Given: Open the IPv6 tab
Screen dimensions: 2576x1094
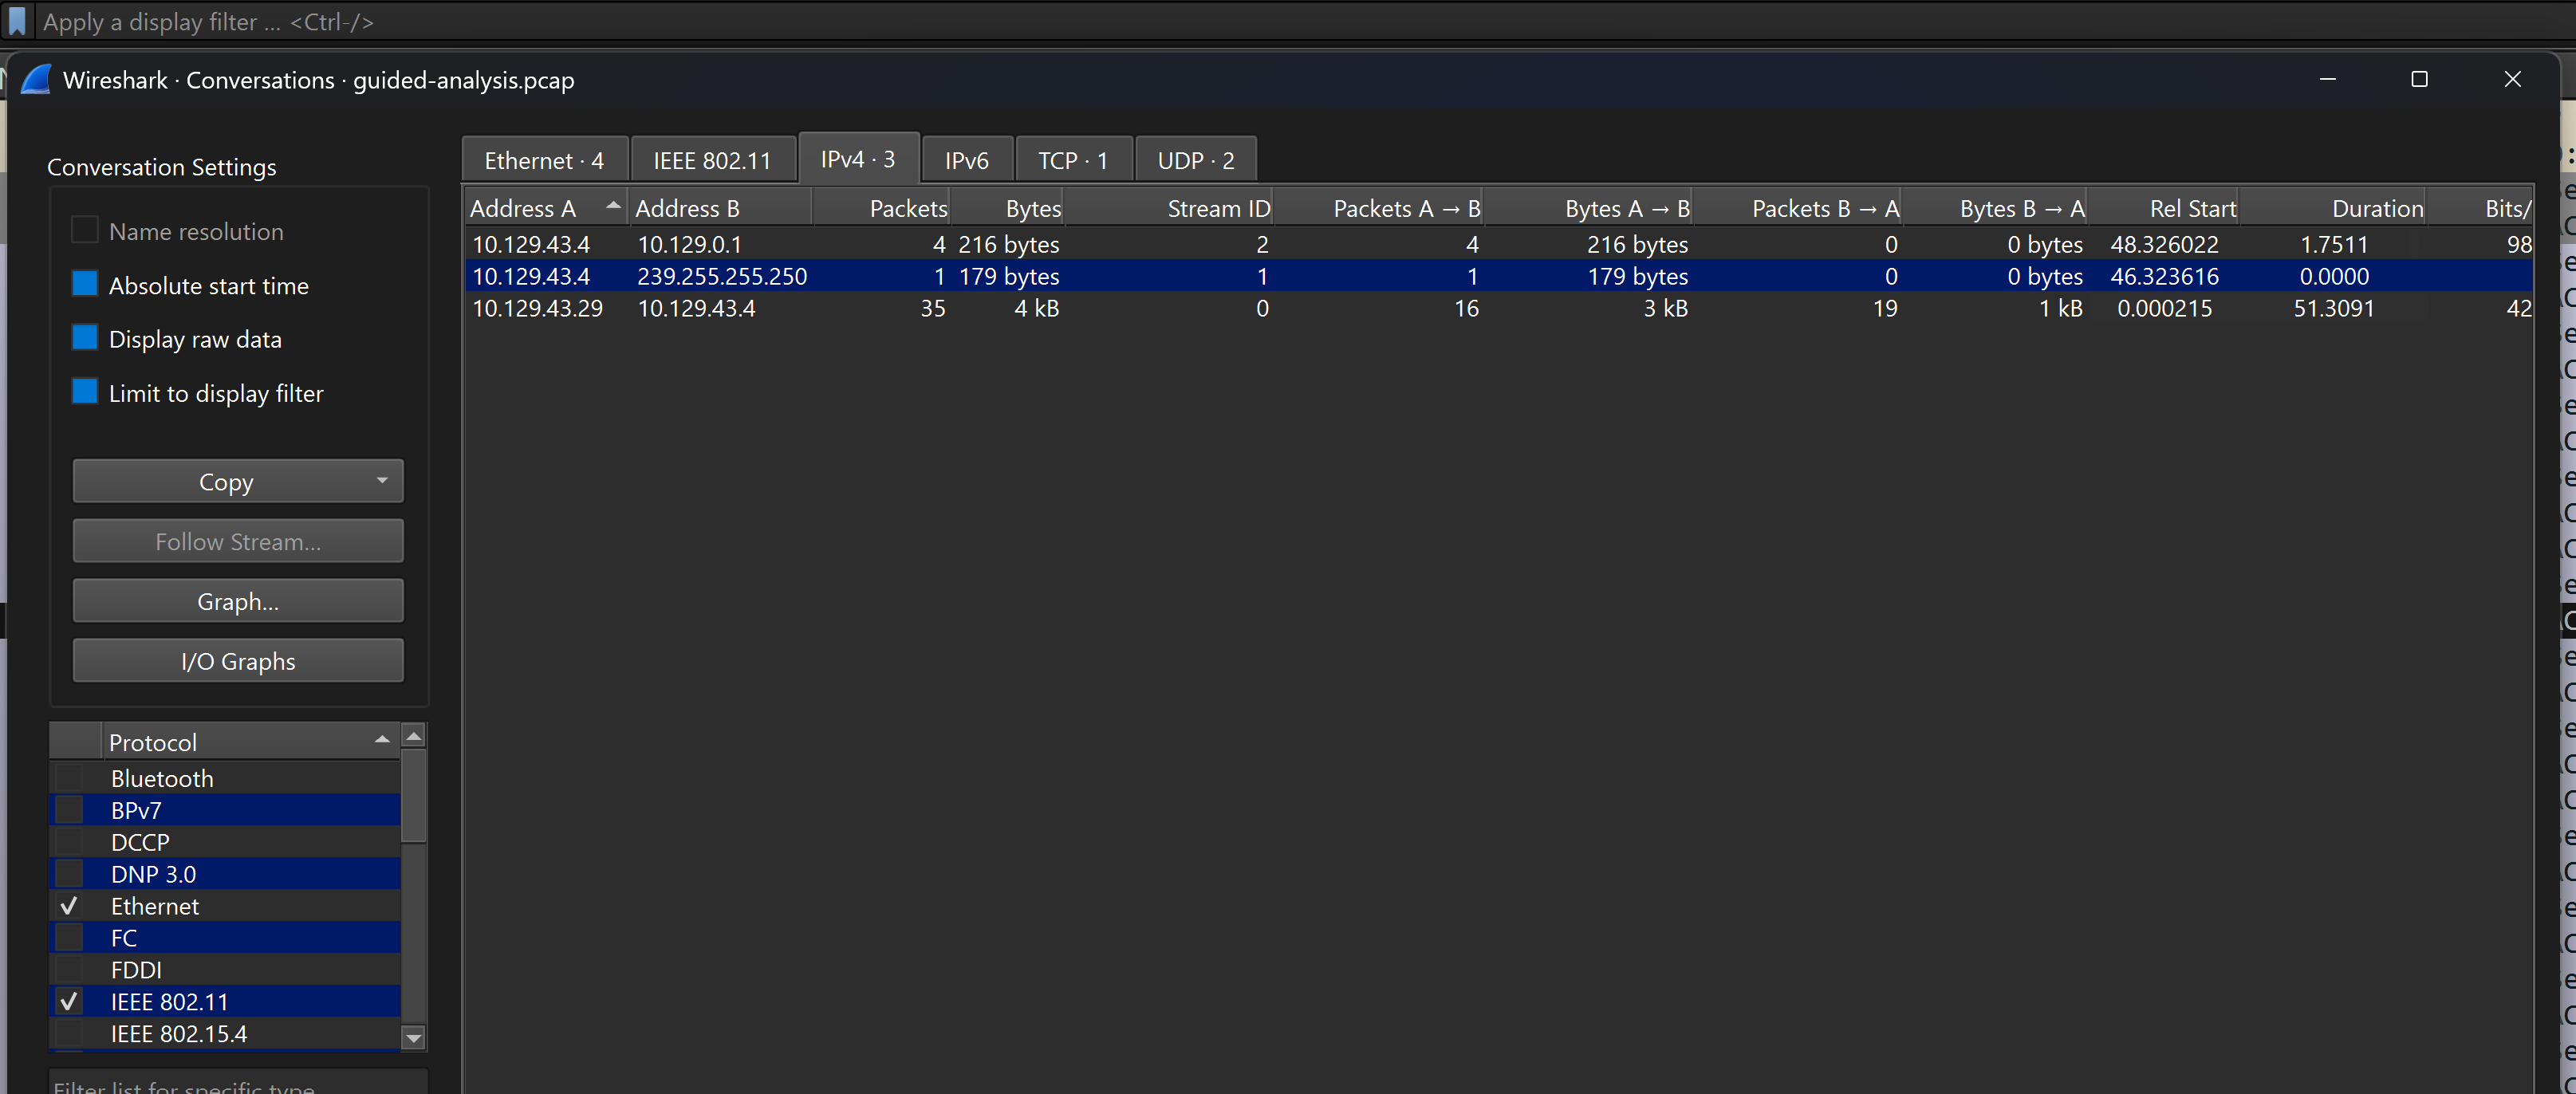Looking at the screenshot, I should (x=967, y=160).
